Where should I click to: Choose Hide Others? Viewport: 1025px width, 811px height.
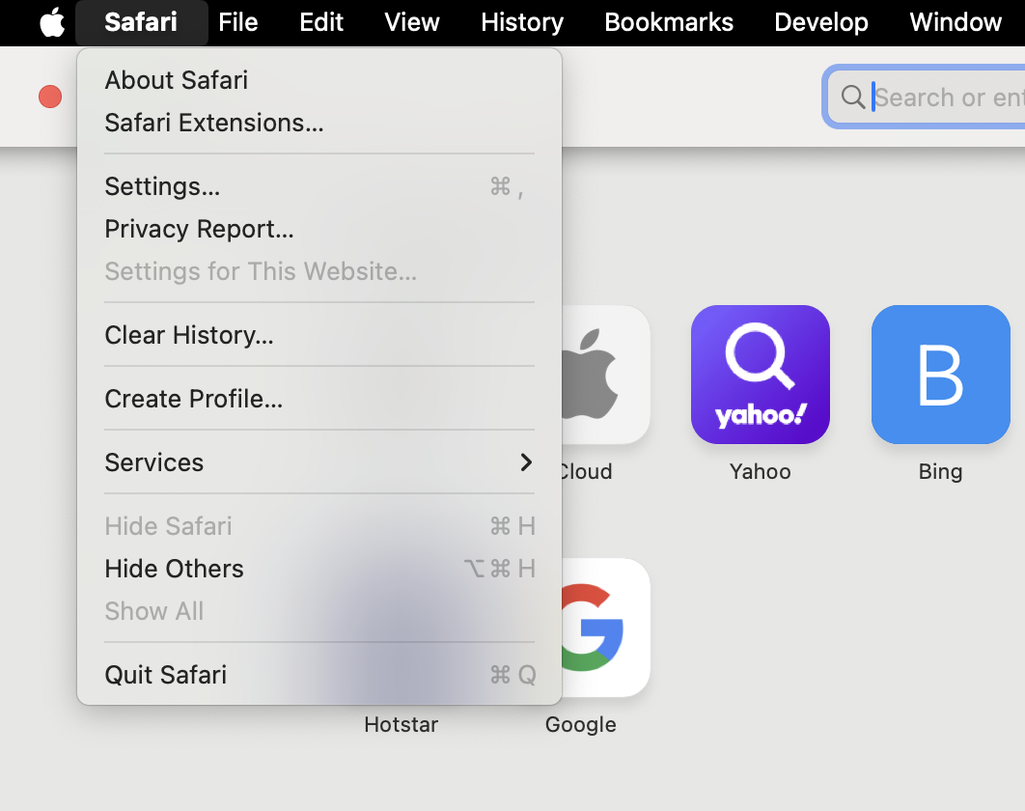(319, 569)
